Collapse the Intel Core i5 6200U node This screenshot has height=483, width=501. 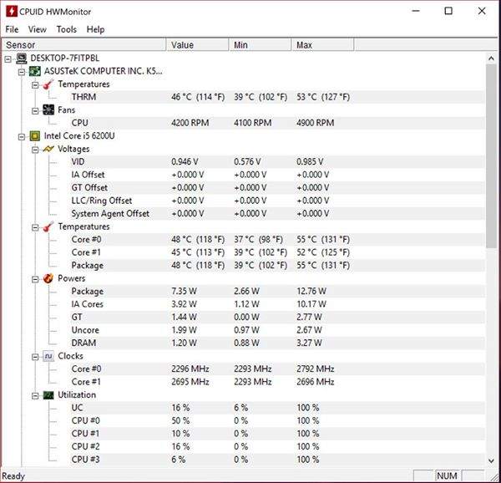[x=21, y=136]
